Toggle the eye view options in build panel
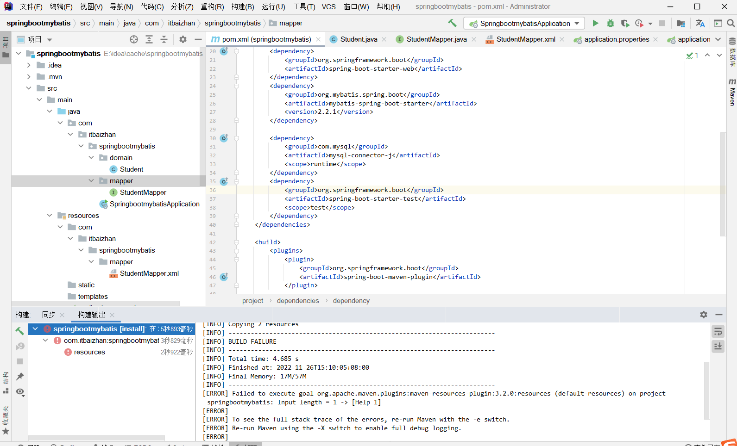This screenshot has height=446, width=737. click(19, 391)
